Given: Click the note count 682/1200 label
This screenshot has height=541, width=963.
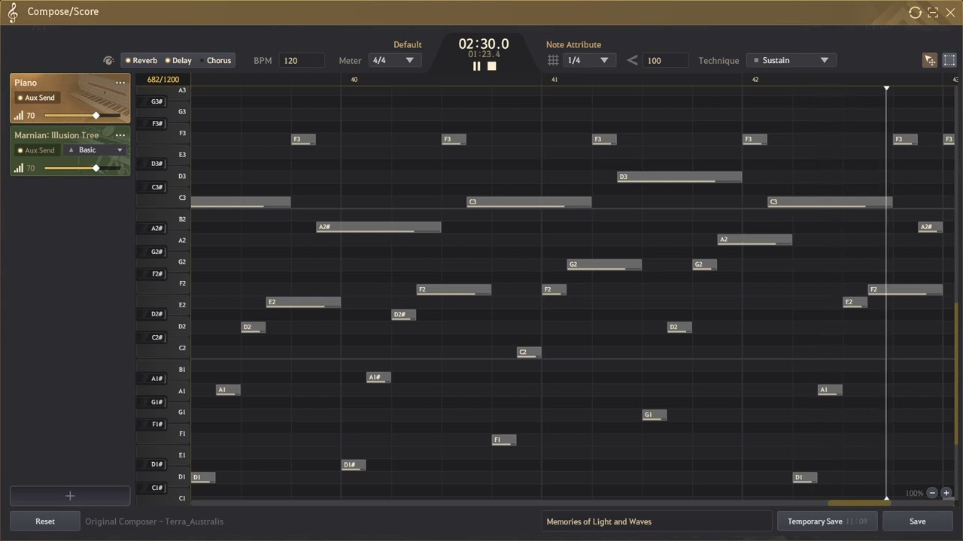Looking at the screenshot, I should pyautogui.click(x=163, y=80).
